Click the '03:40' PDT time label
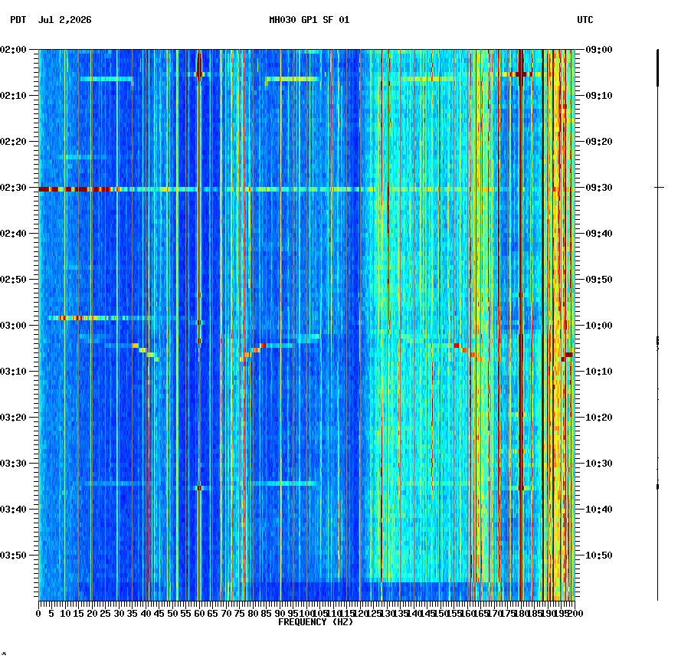Viewport: 691px width, 662px height. click(x=13, y=509)
